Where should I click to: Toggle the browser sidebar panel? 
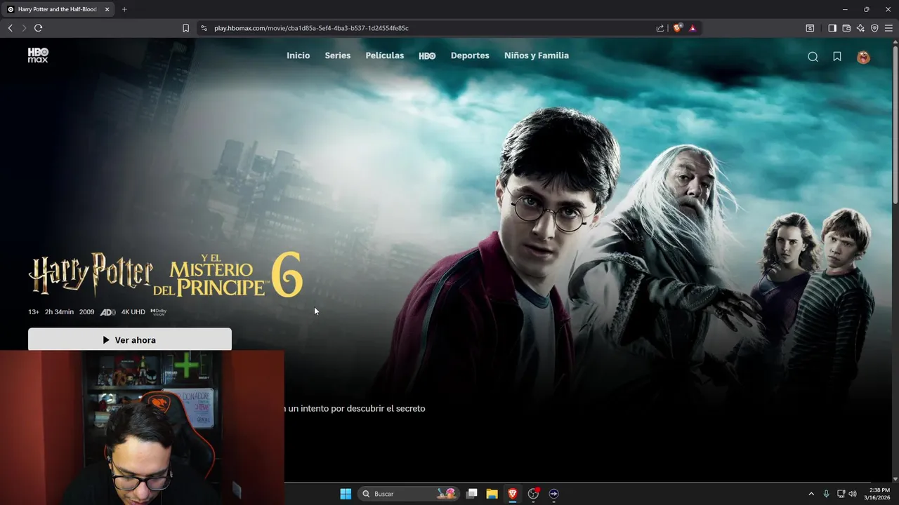point(832,28)
